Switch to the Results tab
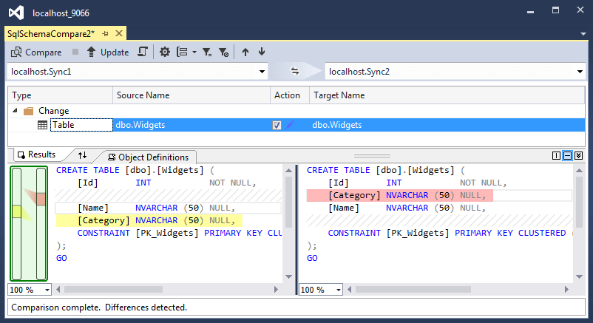This screenshot has width=593, height=323. [x=37, y=154]
